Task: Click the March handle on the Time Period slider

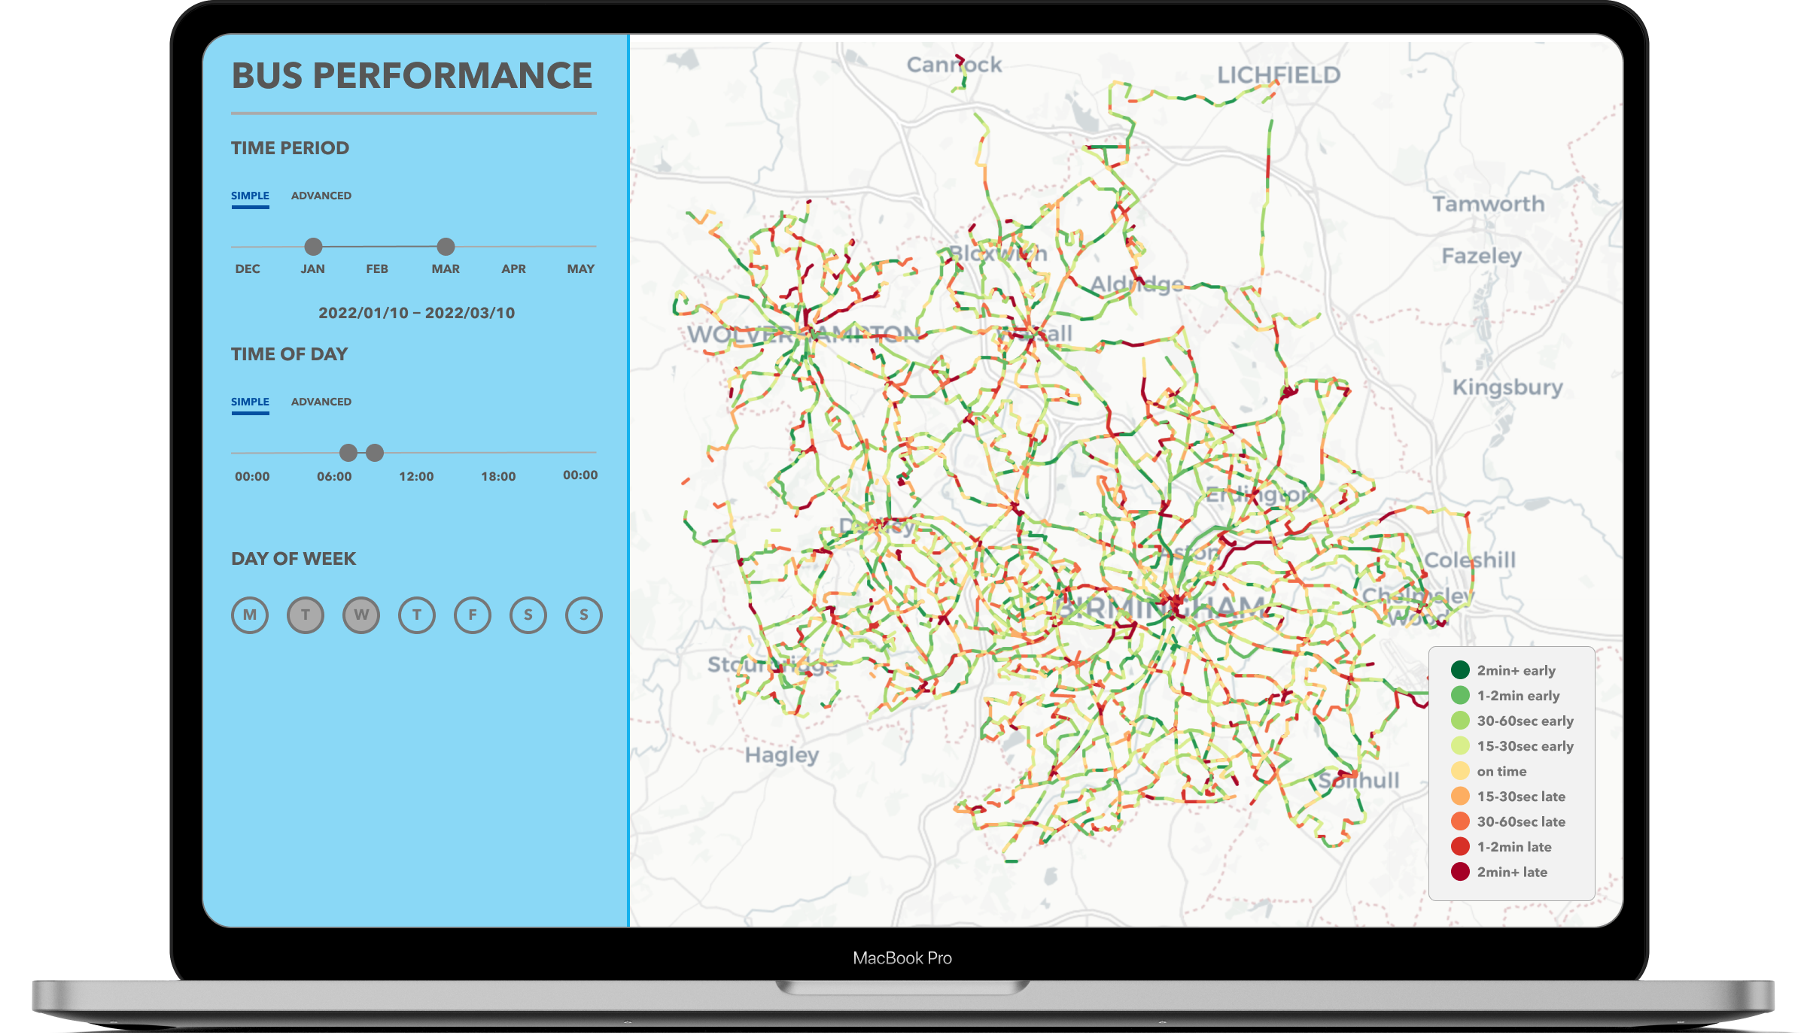Action: pyautogui.click(x=446, y=247)
